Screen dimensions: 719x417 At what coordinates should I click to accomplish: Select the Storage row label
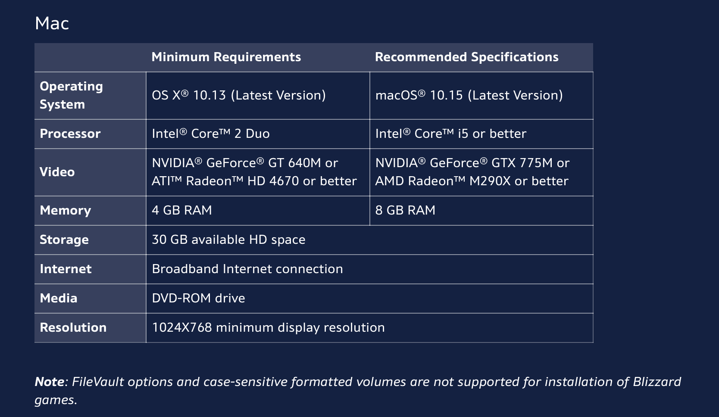tap(64, 240)
